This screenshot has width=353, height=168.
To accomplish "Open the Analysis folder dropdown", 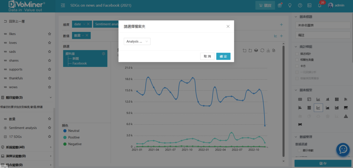I will pos(137,41).
